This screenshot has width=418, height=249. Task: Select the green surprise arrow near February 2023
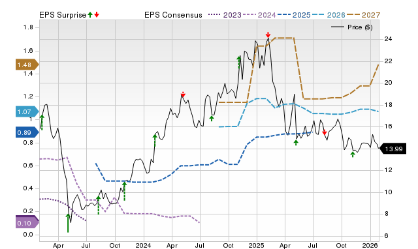click(42, 122)
